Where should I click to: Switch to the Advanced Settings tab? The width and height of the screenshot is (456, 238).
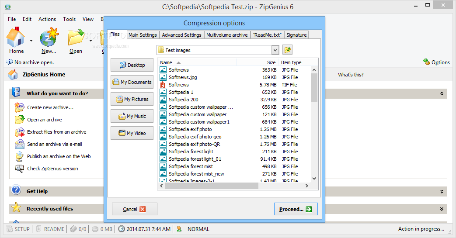[182, 35]
